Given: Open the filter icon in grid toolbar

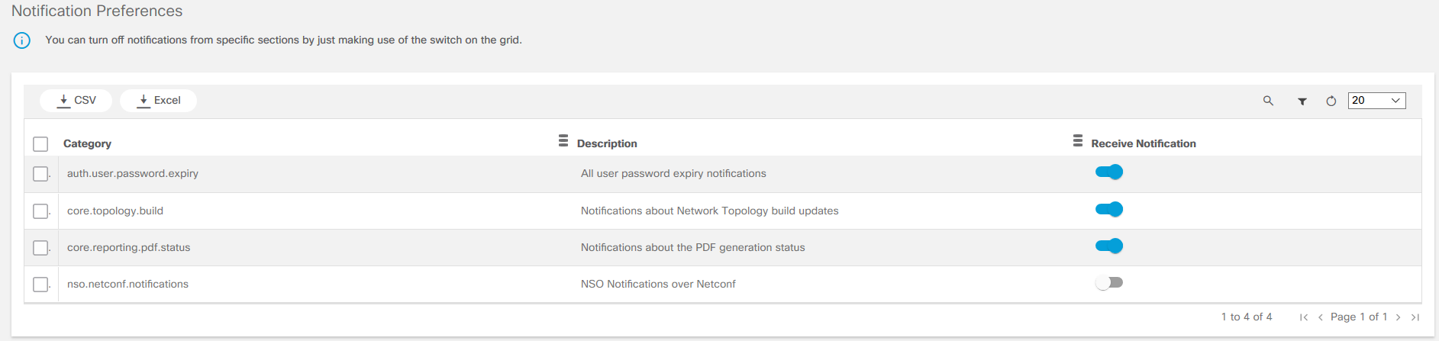Looking at the screenshot, I should [1302, 101].
